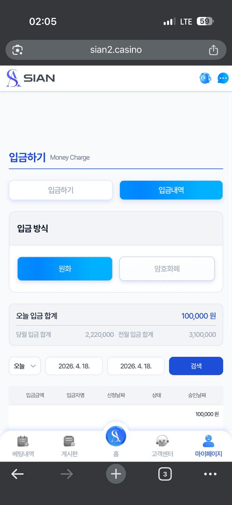Switch to the 입금내역 tab

click(171, 190)
